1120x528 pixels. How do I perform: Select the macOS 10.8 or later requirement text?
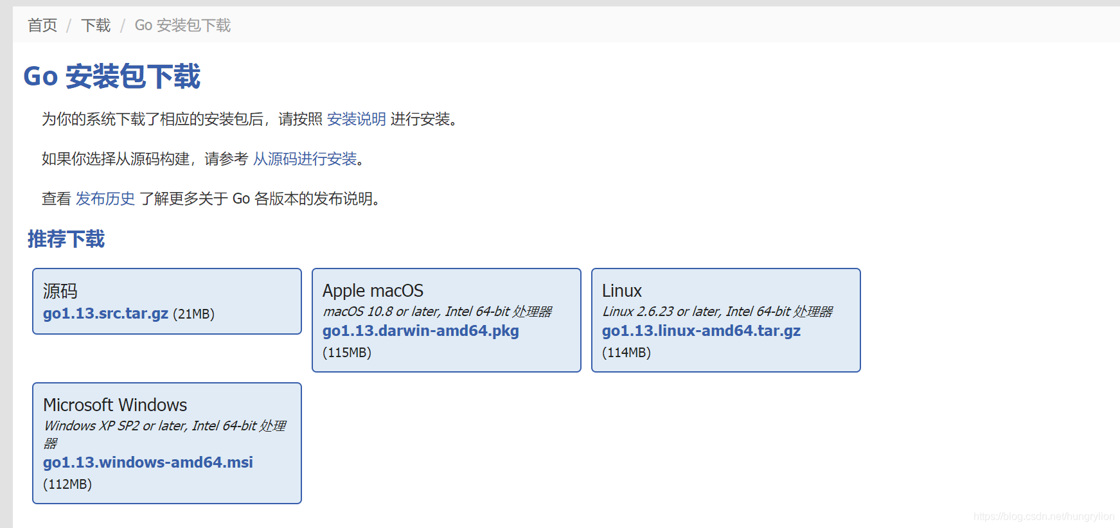(x=437, y=312)
